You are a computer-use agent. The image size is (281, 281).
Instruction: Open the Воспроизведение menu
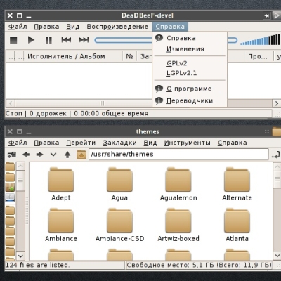click(x=117, y=27)
